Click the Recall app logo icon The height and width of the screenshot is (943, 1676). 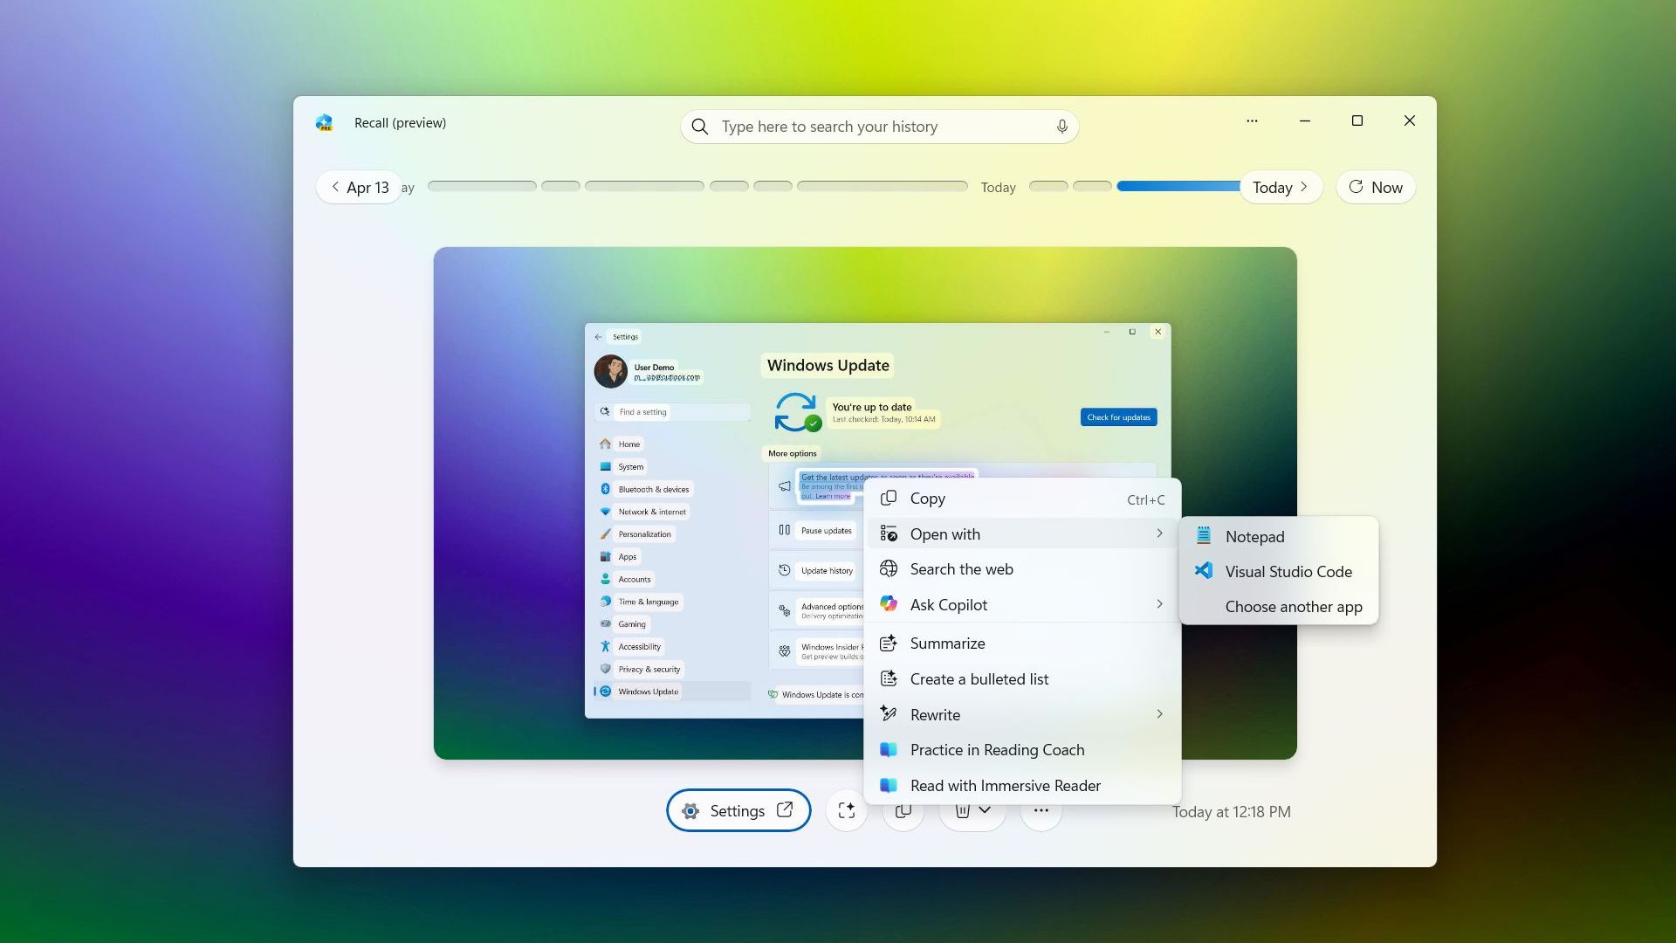325,123
